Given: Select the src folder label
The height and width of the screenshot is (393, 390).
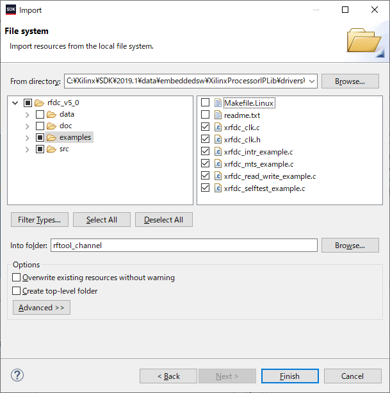Looking at the screenshot, I should pyautogui.click(x=64, y=149).
